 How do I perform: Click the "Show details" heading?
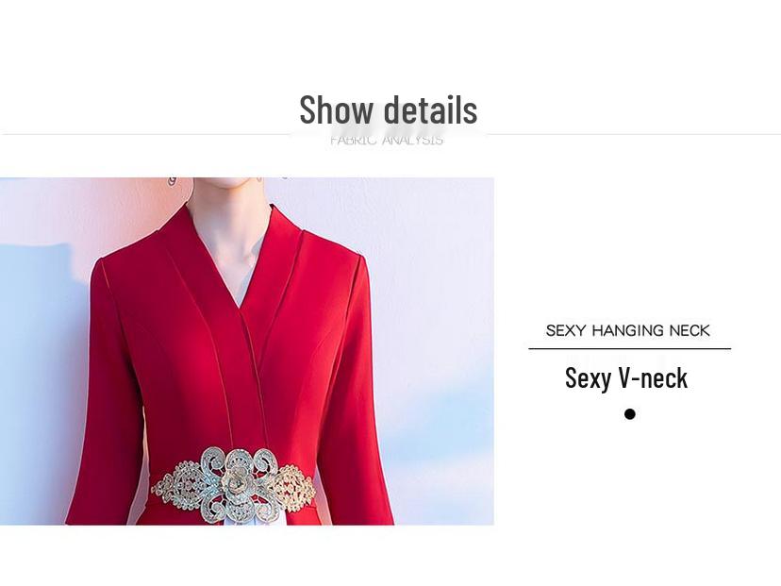pos(388,109)
